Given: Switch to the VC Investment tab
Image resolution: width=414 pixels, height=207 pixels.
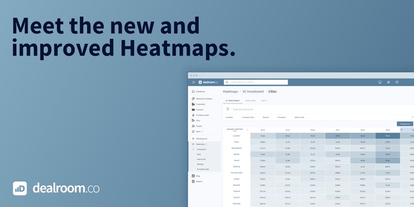Looking at the screenshot, I should pyautogui.click(x=233, y=101).
